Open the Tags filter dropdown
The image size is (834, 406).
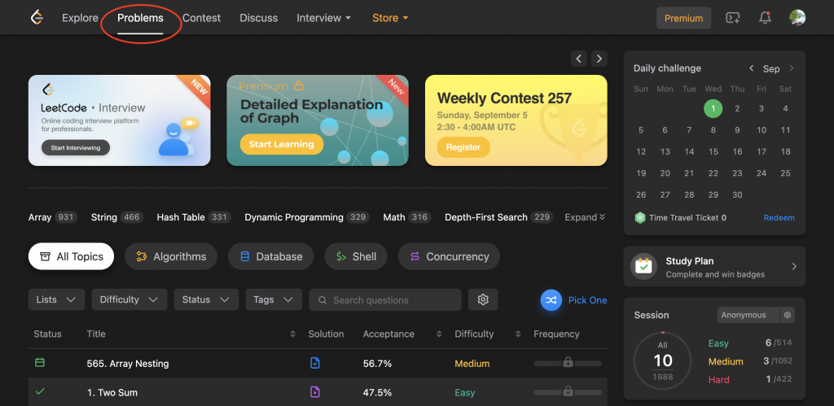coord(274,299)
